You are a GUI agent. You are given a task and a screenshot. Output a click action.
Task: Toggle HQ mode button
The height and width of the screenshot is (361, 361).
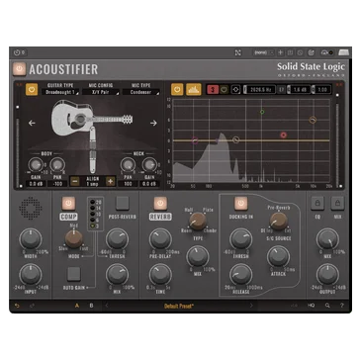[311, 306]
